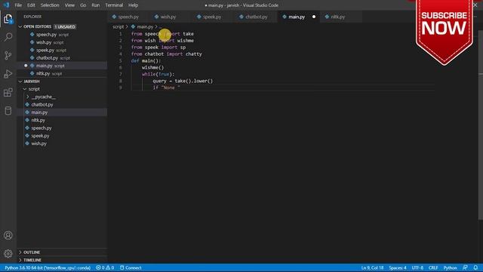This screenshot has width=483, height=272.
Task: Open the View menu
Action: (x=69, y=5)
